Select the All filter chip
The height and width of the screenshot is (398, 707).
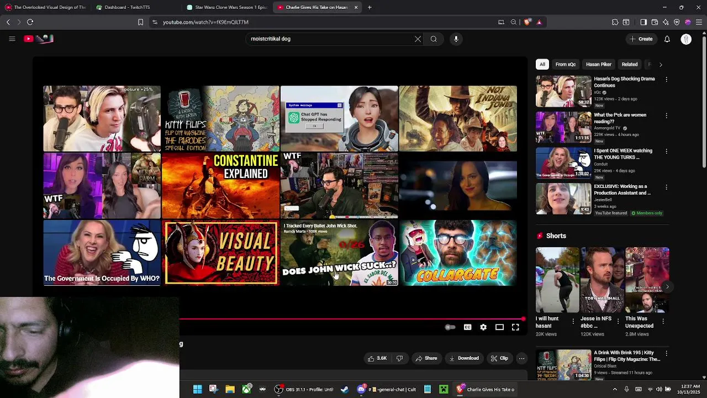tap(542, 64)
